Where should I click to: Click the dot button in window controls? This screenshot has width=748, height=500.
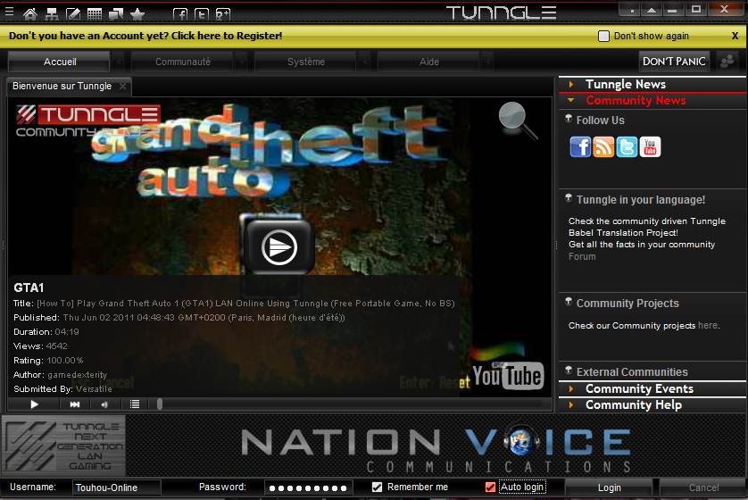point(632,10)
